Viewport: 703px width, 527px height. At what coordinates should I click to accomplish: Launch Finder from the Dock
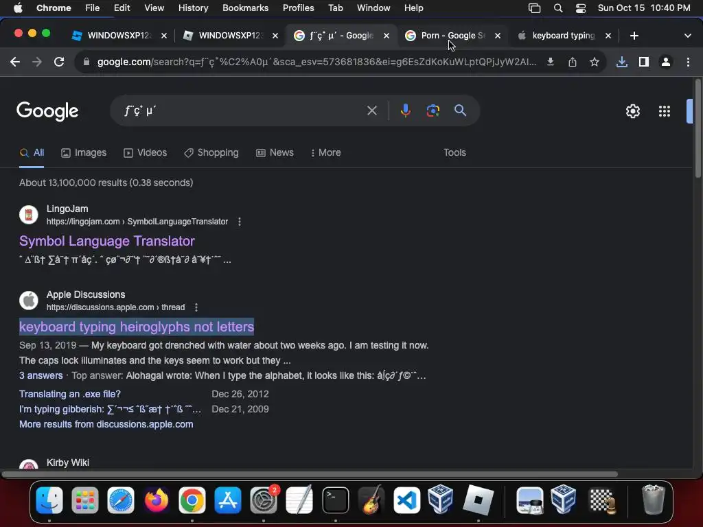[49, 500]
